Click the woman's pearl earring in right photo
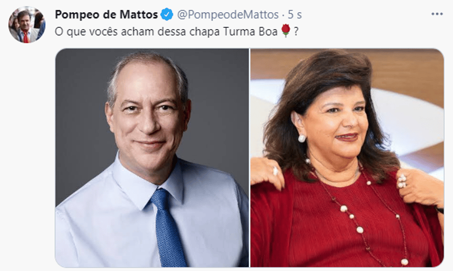Screen dimensions: 453x271 coord(302,139)
